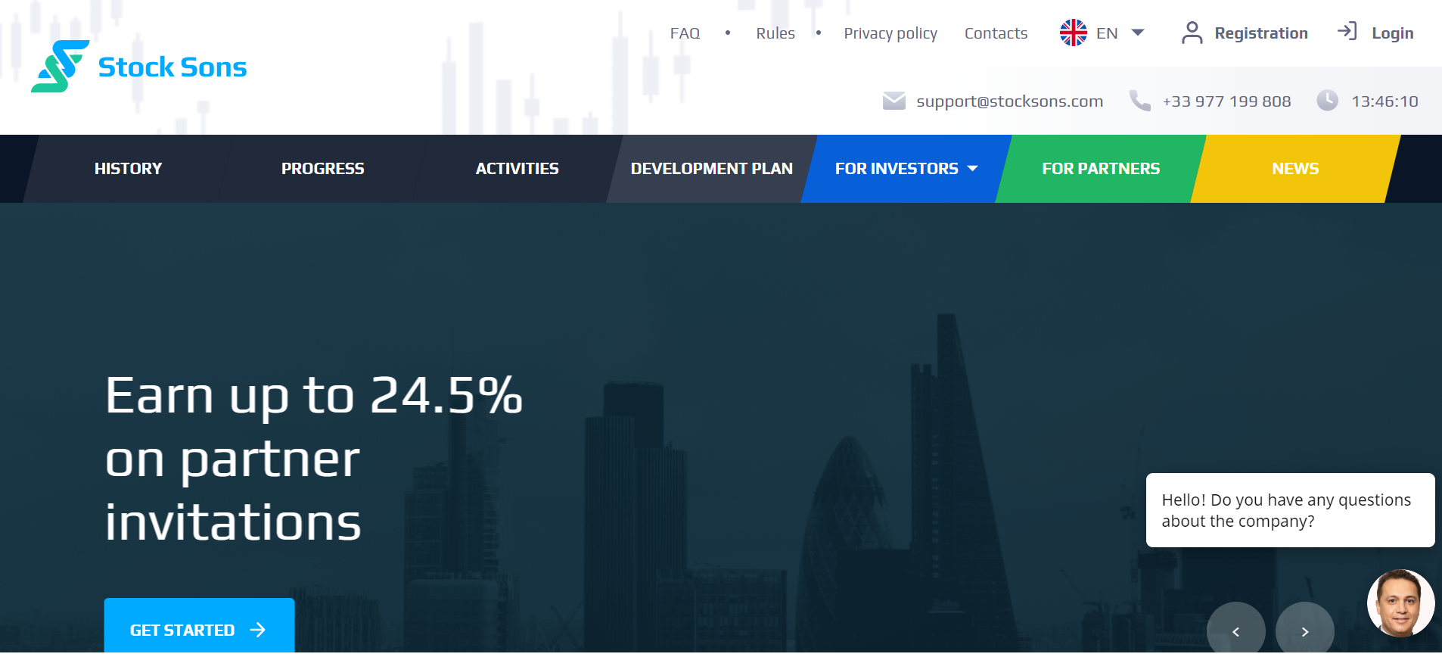Open the For Partners section

1100,169
